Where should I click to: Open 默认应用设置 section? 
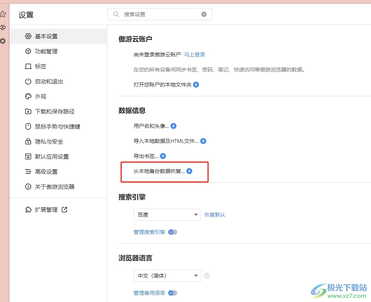pyautogui.click(x=58, y=156)
